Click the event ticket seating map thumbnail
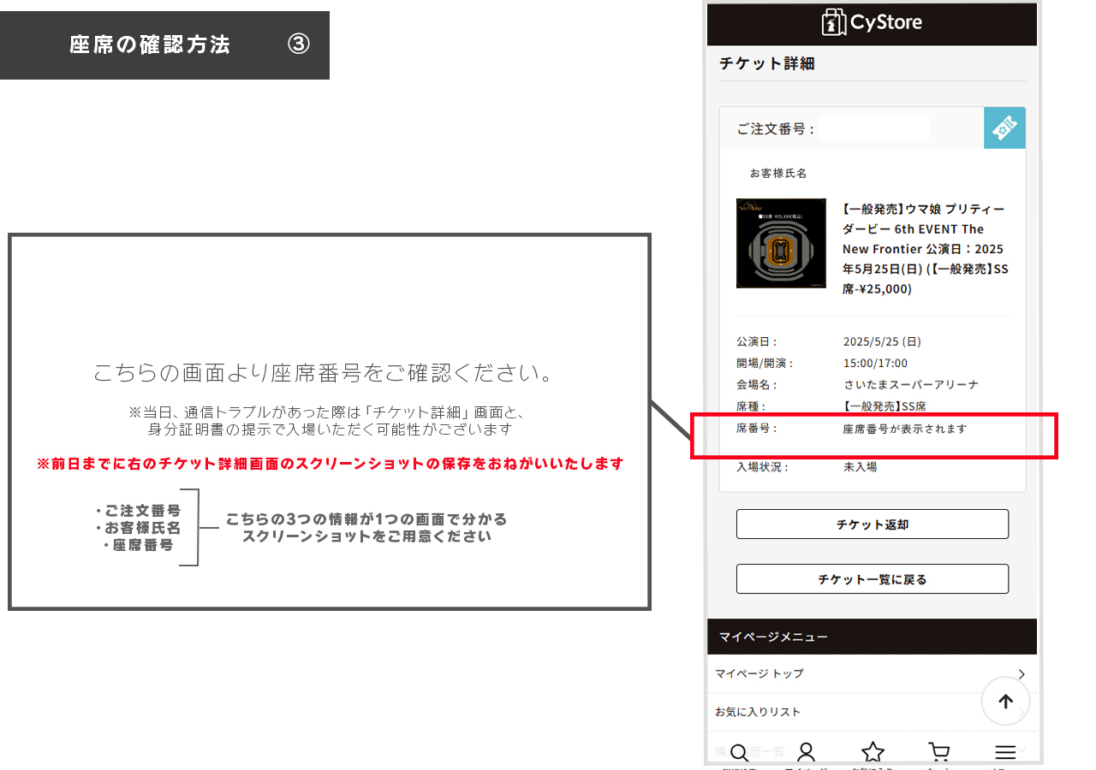This screenshot has height=770, width=1096. 781,243
